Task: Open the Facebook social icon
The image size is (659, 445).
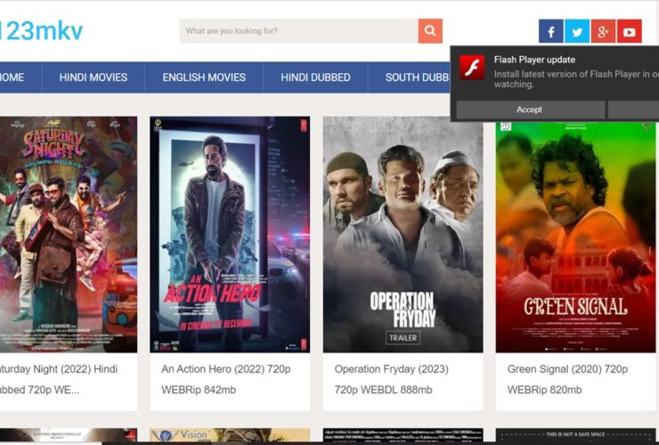Action: coord(550,32)
